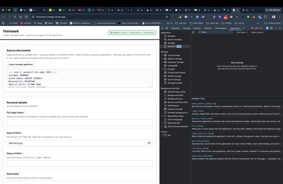Select the address bar URL
The height and width of the screenshot is (184, 283).
click(51, 17)
